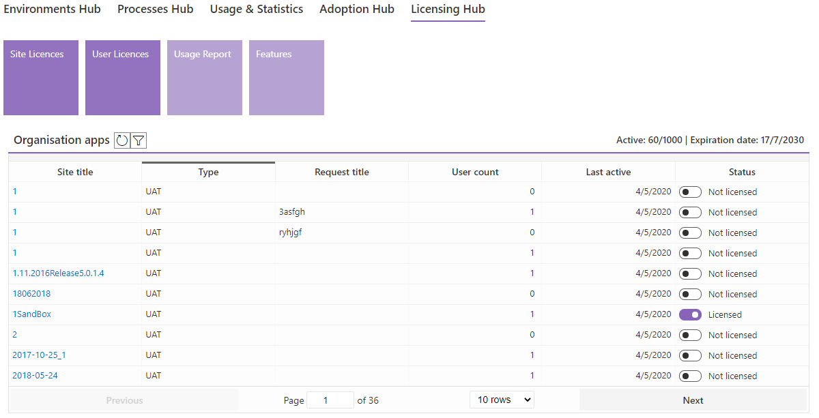This screenshot has width=819, height=418.
Task: Enable licence toggle for 18062018 site
Action: point(690,294)
